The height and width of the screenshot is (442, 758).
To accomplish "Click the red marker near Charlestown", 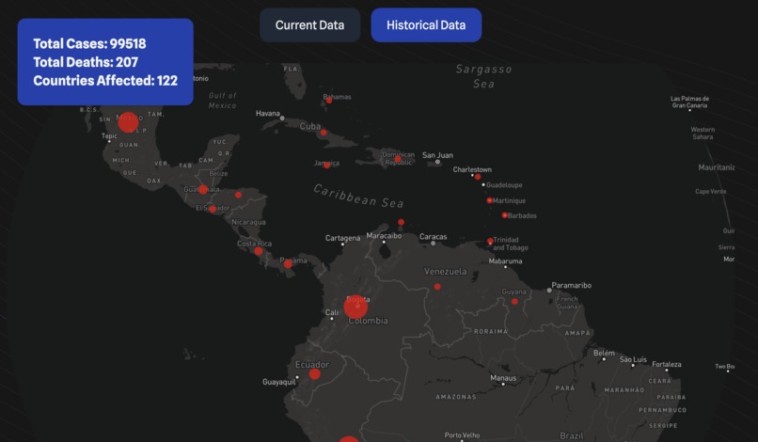I will click(478, 177).
